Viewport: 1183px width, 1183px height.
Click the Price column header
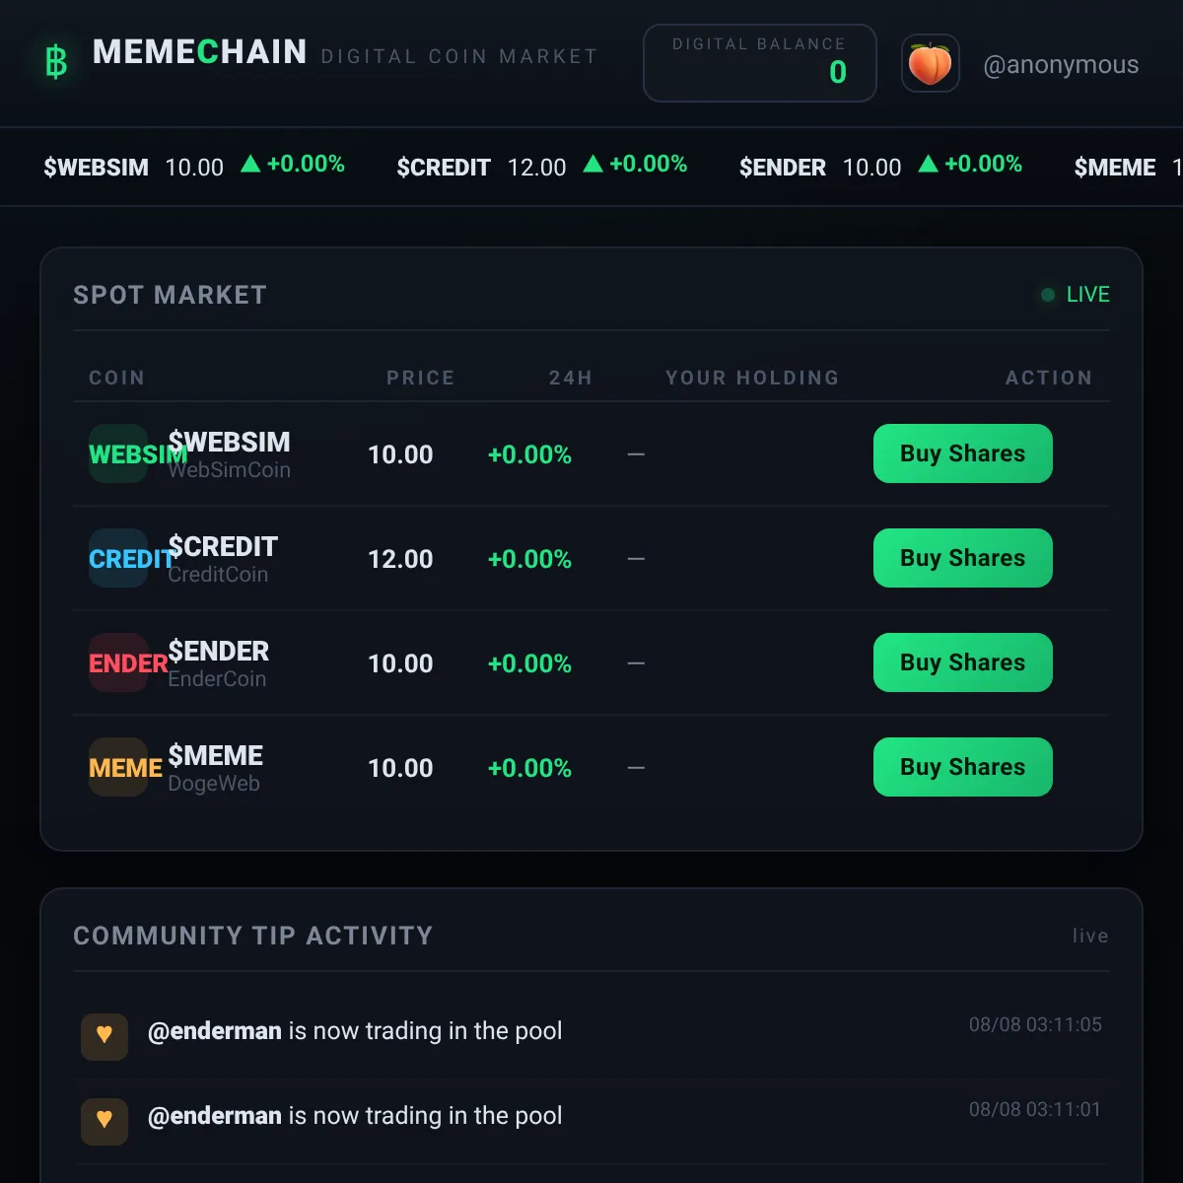tap(420, 378)
